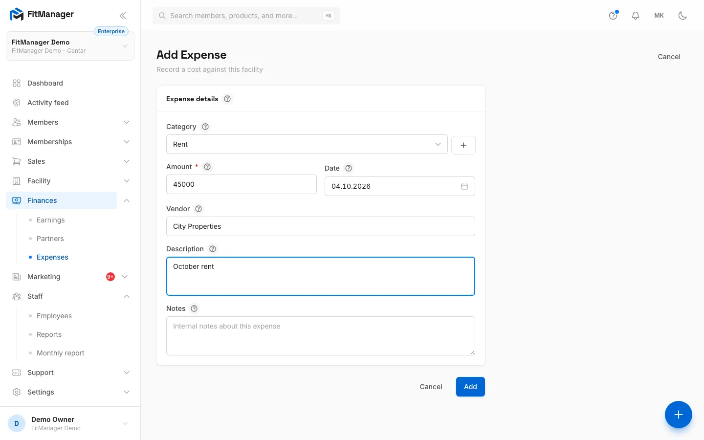Click the Vendor field containing City Properties
Image resolution: width=704 pixels, height=440 pixels.
point(321,226)
